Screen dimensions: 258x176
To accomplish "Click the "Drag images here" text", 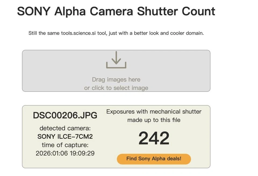I will point(116,80).
